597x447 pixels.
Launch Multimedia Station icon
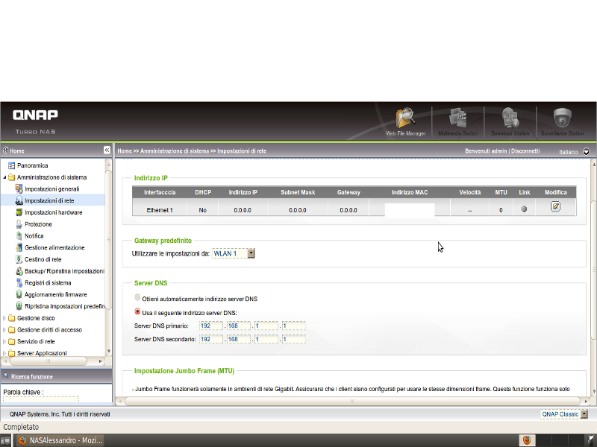point(457,119)
